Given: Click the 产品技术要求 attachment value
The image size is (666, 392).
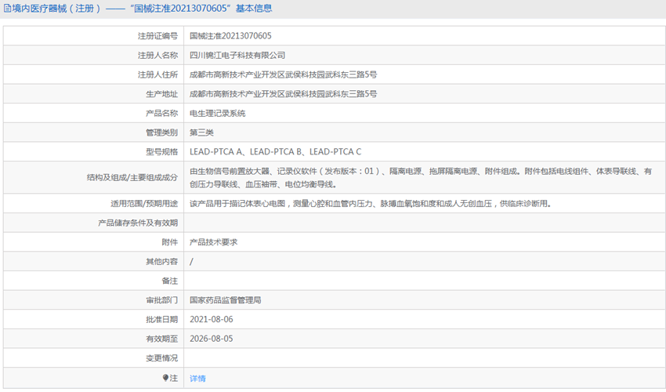Looking at the screenshot, I should pyautogui.click(x=214, y=242).
